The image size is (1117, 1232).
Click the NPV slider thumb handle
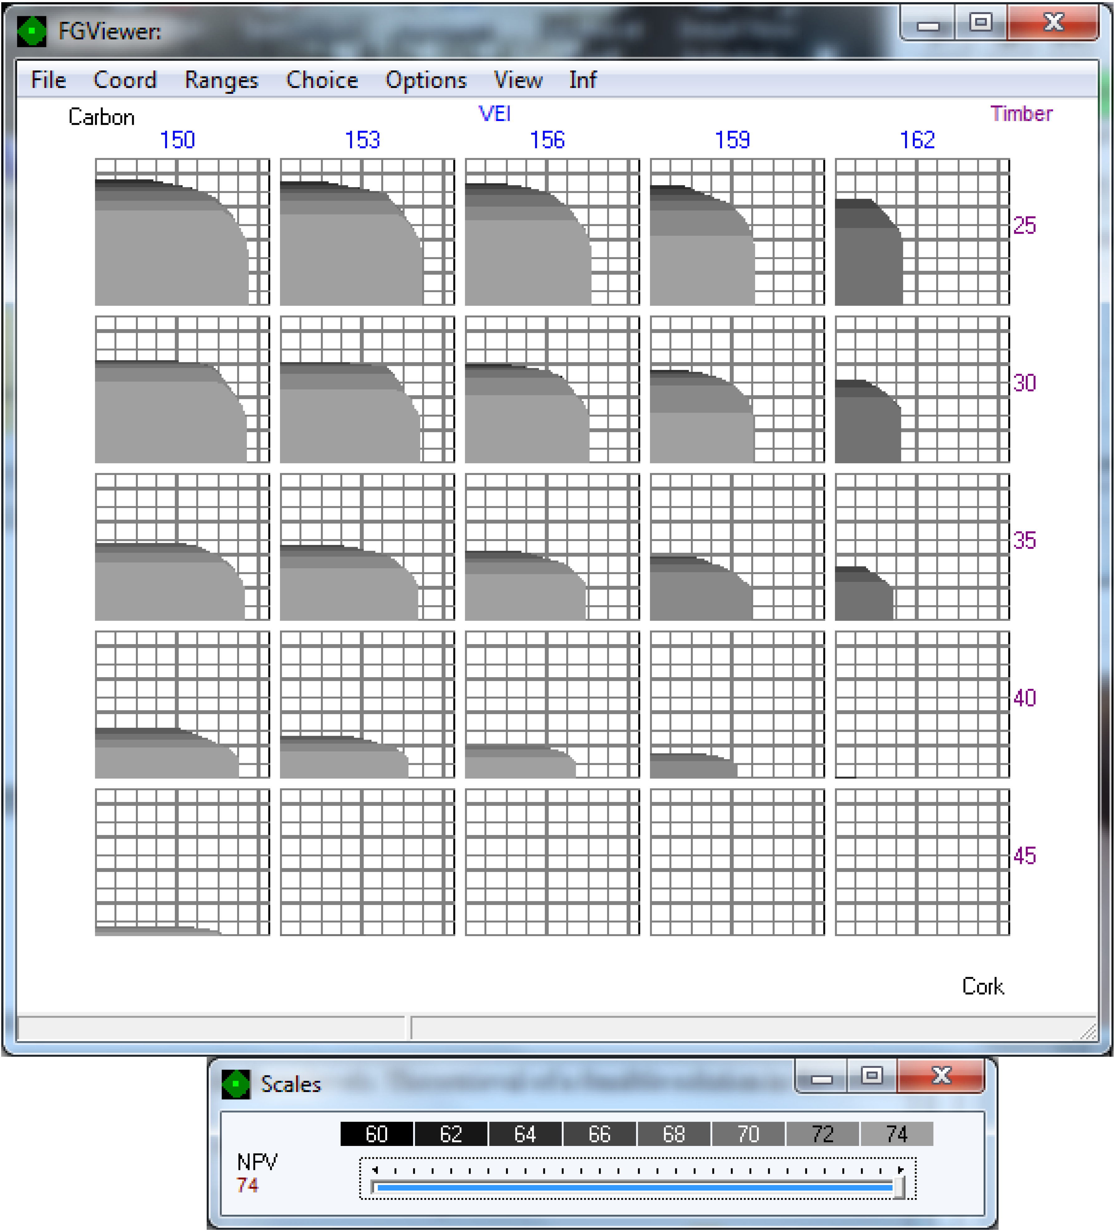tap(898, 1188)
